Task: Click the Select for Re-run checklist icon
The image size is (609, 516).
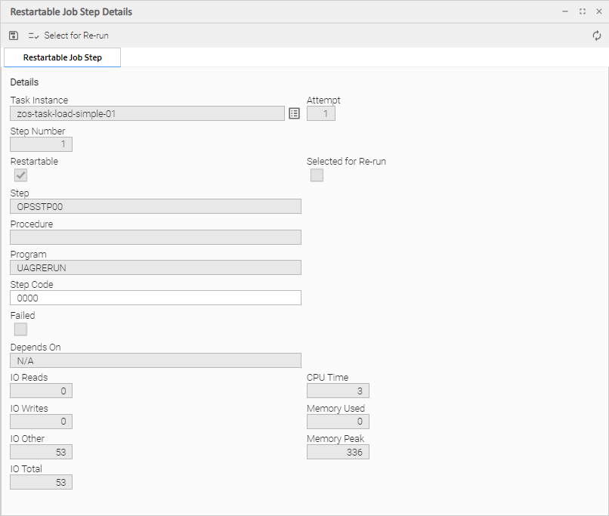Action: pyautogui.click(x=33, y=36)
